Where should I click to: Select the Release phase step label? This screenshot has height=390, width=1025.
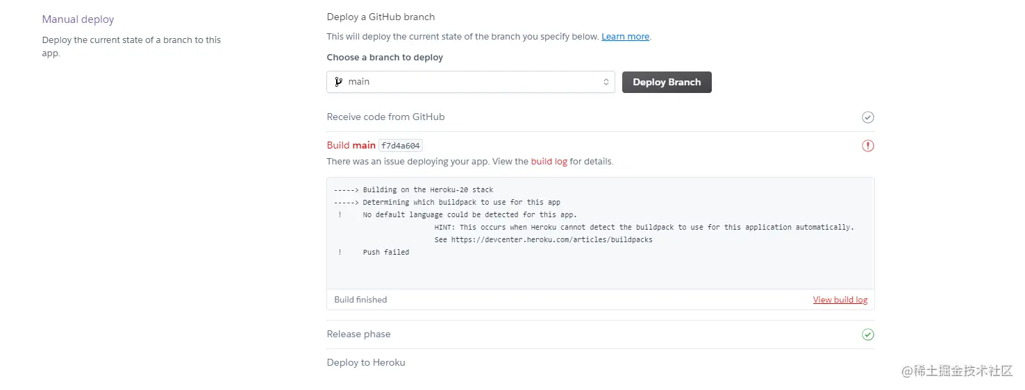pos(358,334)
